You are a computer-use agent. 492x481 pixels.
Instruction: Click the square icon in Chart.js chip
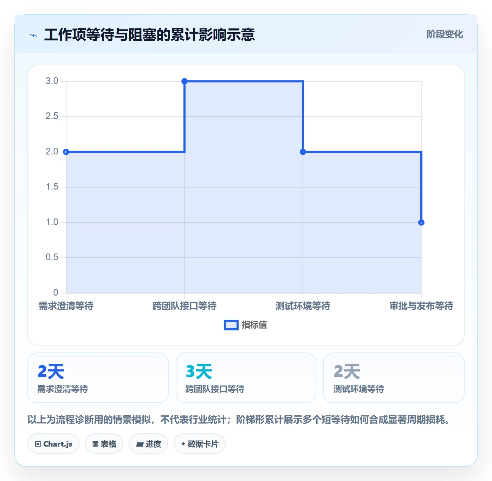(x=38, y=444)
